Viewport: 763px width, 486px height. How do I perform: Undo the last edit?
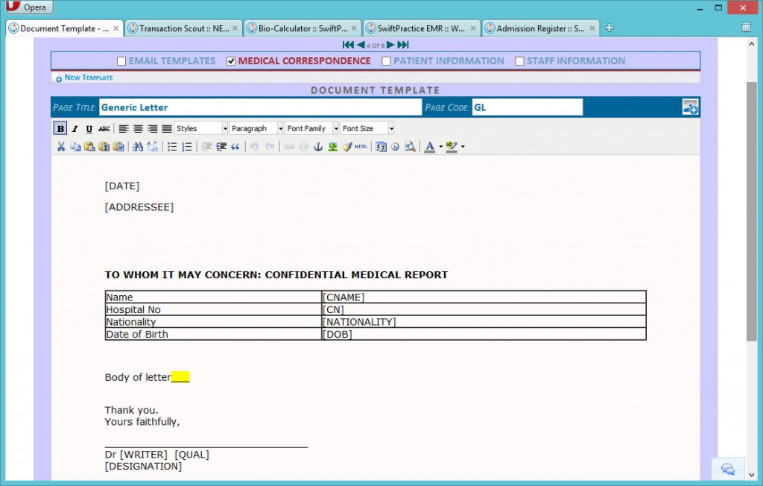254,146
